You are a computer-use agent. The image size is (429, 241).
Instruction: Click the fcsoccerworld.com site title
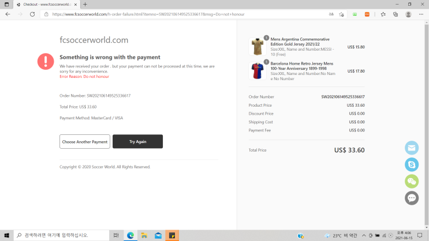point(94,40)
